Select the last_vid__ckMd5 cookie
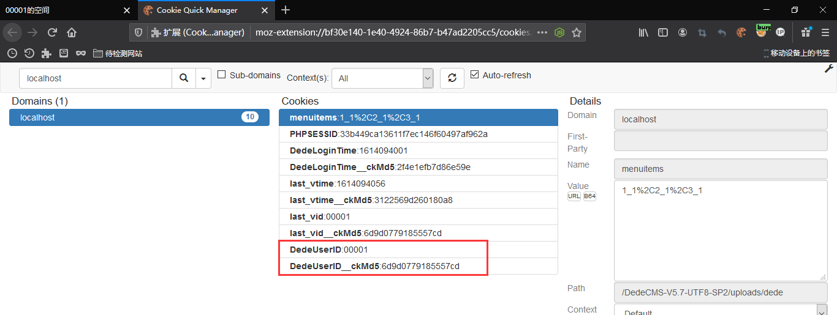 click(x=418, y=233)
